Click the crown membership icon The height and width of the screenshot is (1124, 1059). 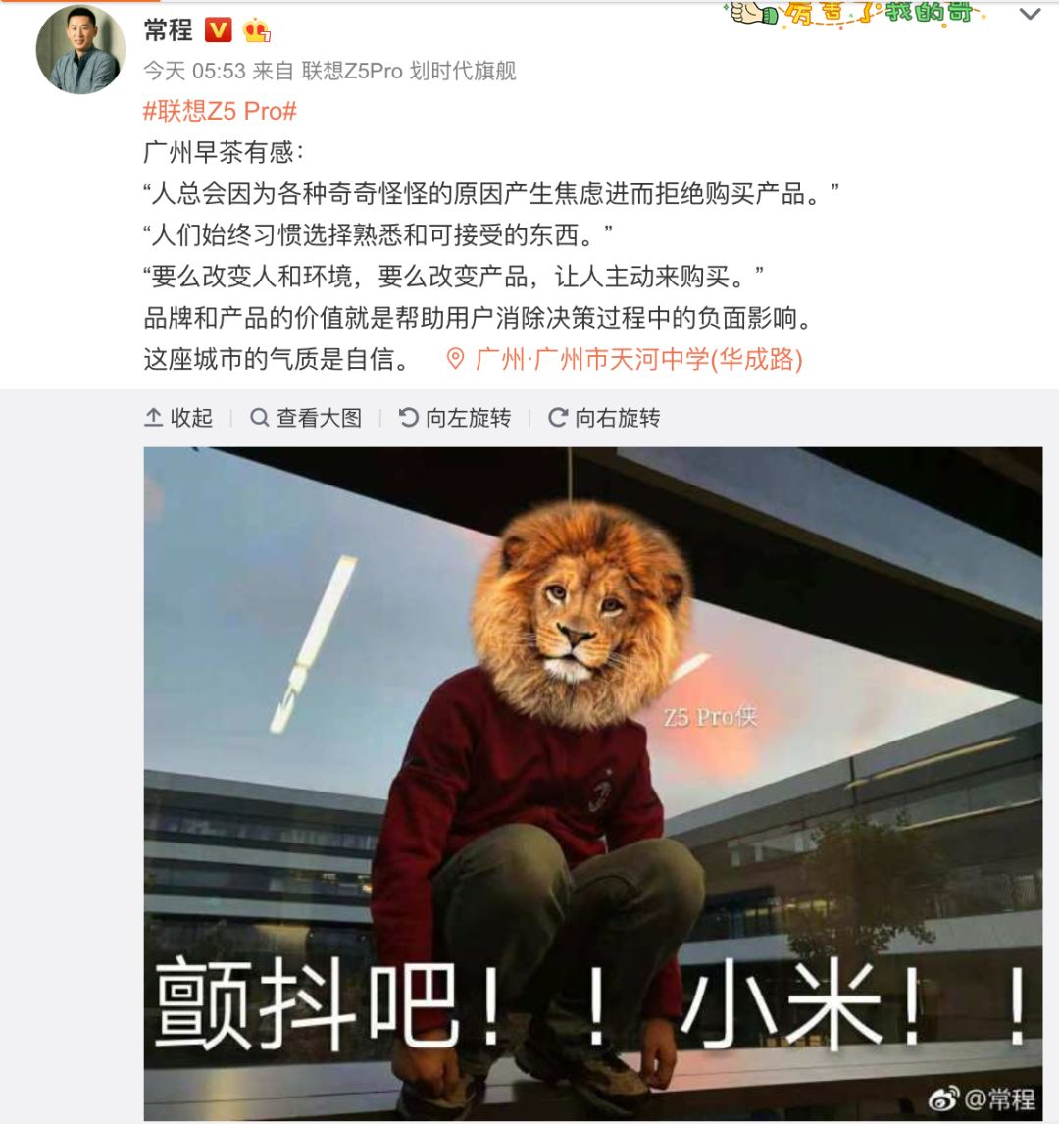257,30
